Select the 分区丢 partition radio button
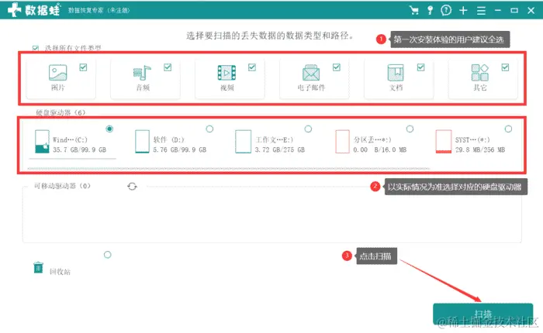 410,129
